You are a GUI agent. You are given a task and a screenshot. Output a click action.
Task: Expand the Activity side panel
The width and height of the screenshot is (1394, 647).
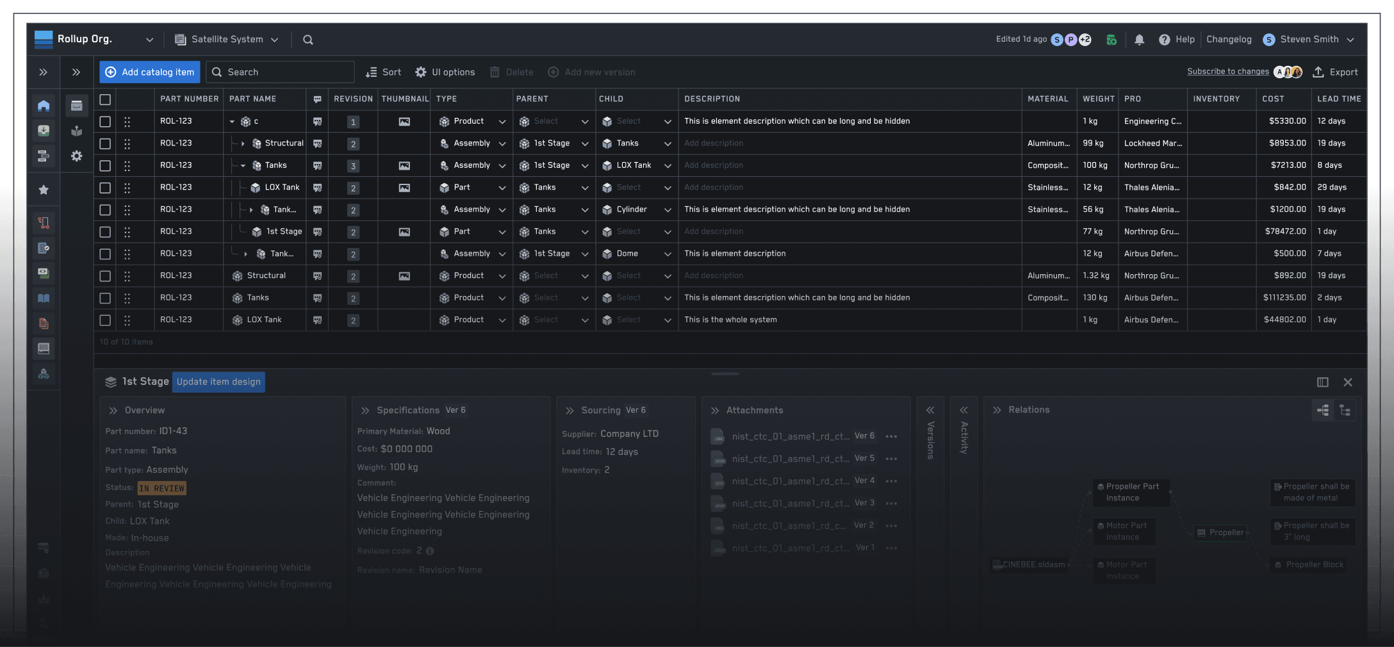coord(963,410)
